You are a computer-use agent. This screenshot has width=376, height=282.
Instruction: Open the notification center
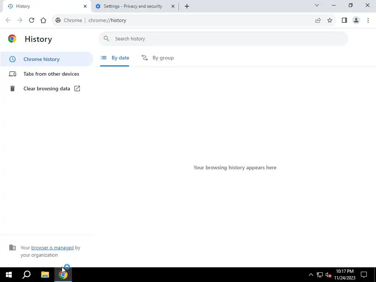364,275
